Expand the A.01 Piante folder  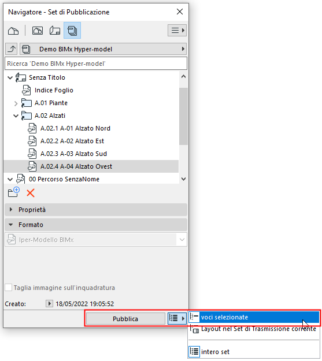[16, 103]
